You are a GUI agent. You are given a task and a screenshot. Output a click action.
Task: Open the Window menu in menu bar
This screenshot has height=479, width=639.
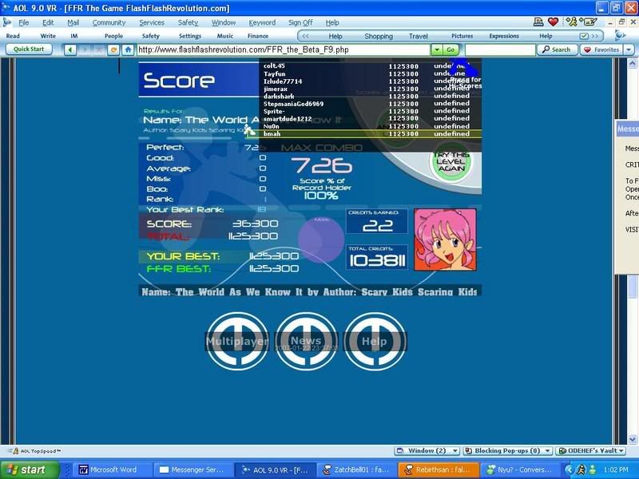pyautogui.click(x=224, y=22)
